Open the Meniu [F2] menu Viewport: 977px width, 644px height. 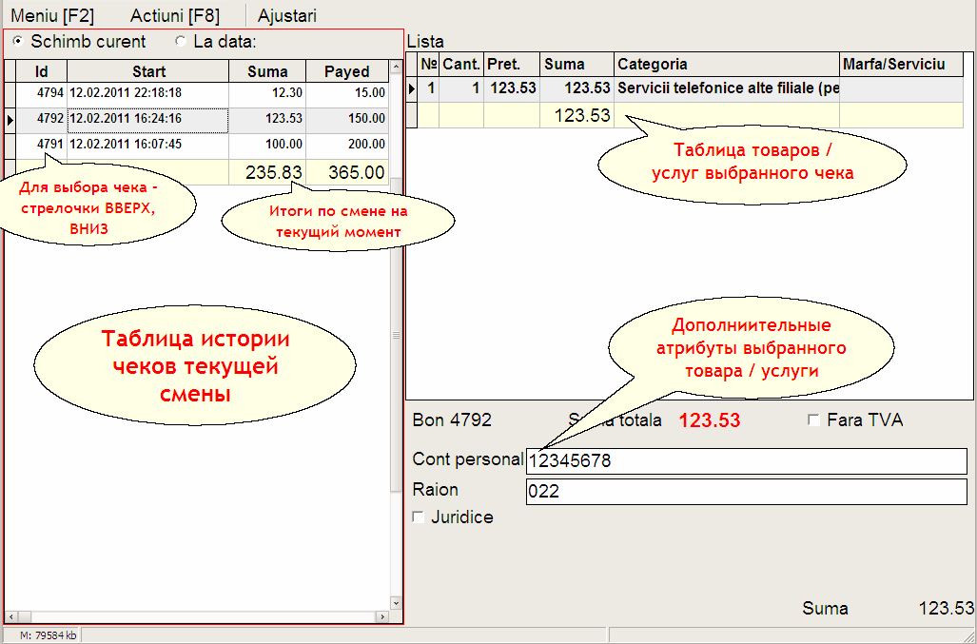[x=52, y=15]
